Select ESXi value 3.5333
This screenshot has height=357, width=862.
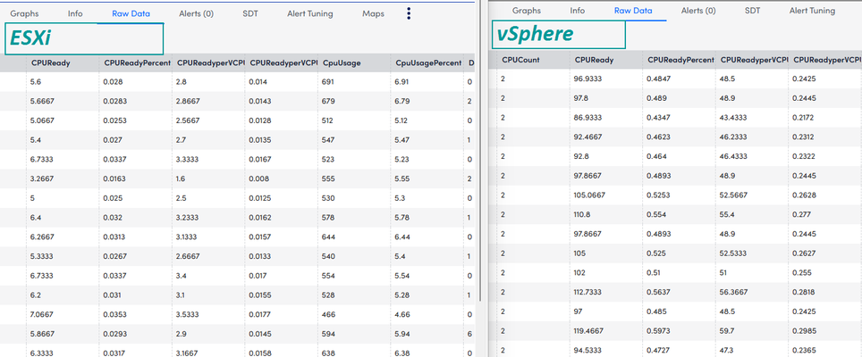(188, 314)
